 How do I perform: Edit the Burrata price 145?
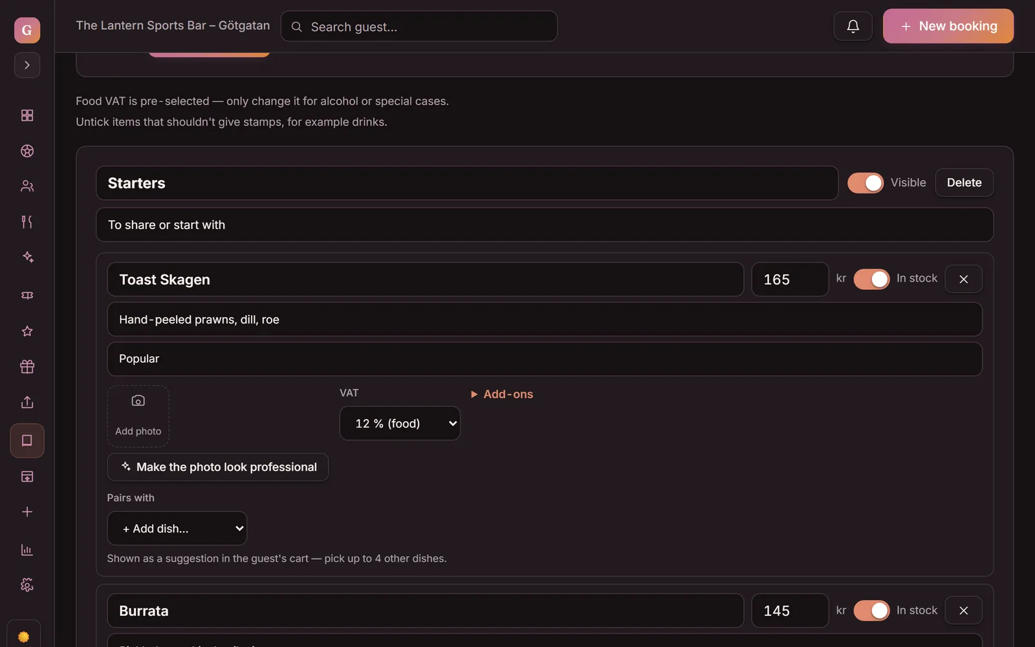tap(790, 611)
